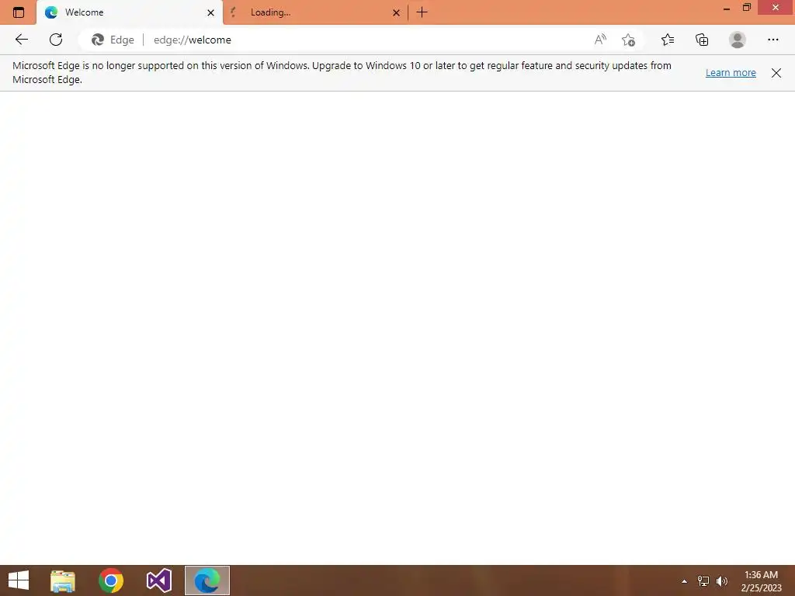This screenshot has height=596, width=795.
Task: Open the Windows Start menu
Action: click(19, 580)
